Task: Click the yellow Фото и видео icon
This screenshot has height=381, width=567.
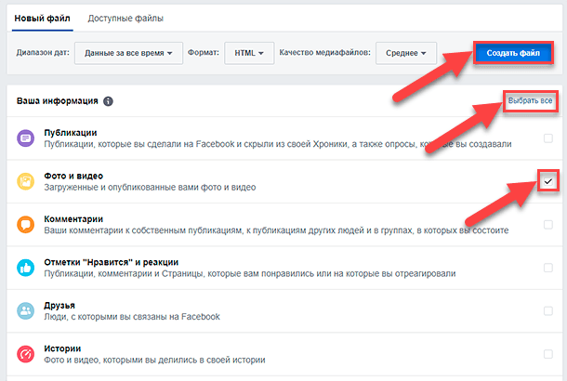Action: (25, 182)
